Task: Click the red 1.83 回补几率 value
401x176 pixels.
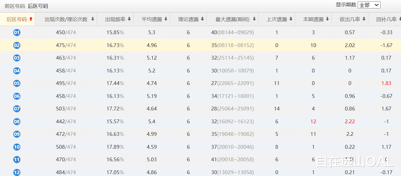Action: point(386,83)
